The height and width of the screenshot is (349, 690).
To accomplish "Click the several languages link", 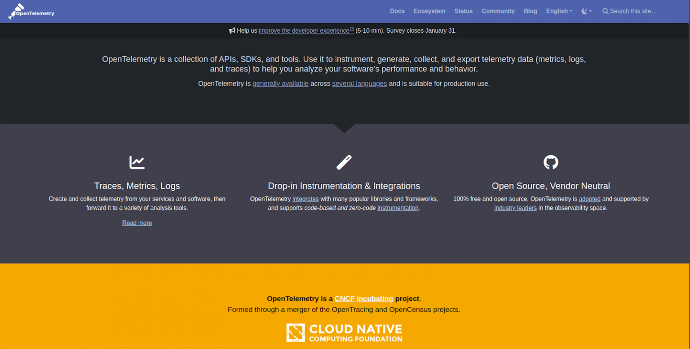I will pos(359,83).
